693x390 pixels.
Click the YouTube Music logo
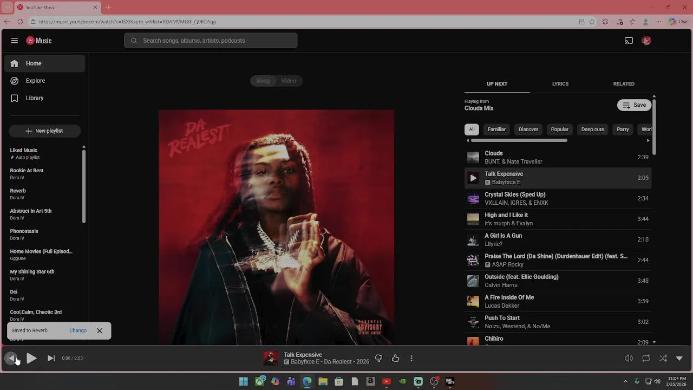[x=39, y=41]
